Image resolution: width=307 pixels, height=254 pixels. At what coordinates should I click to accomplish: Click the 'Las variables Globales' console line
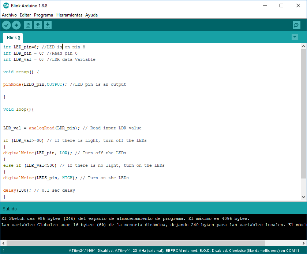click(154, 225)
